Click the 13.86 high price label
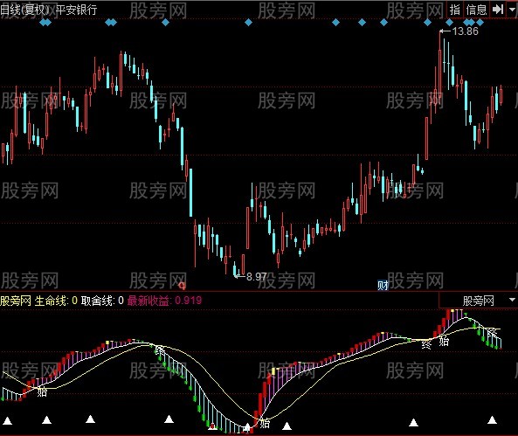The width and height of the screenshot is (518, 436). tap(465, 31)
